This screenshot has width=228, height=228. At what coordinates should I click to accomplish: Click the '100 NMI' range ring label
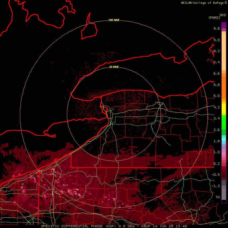114,20
